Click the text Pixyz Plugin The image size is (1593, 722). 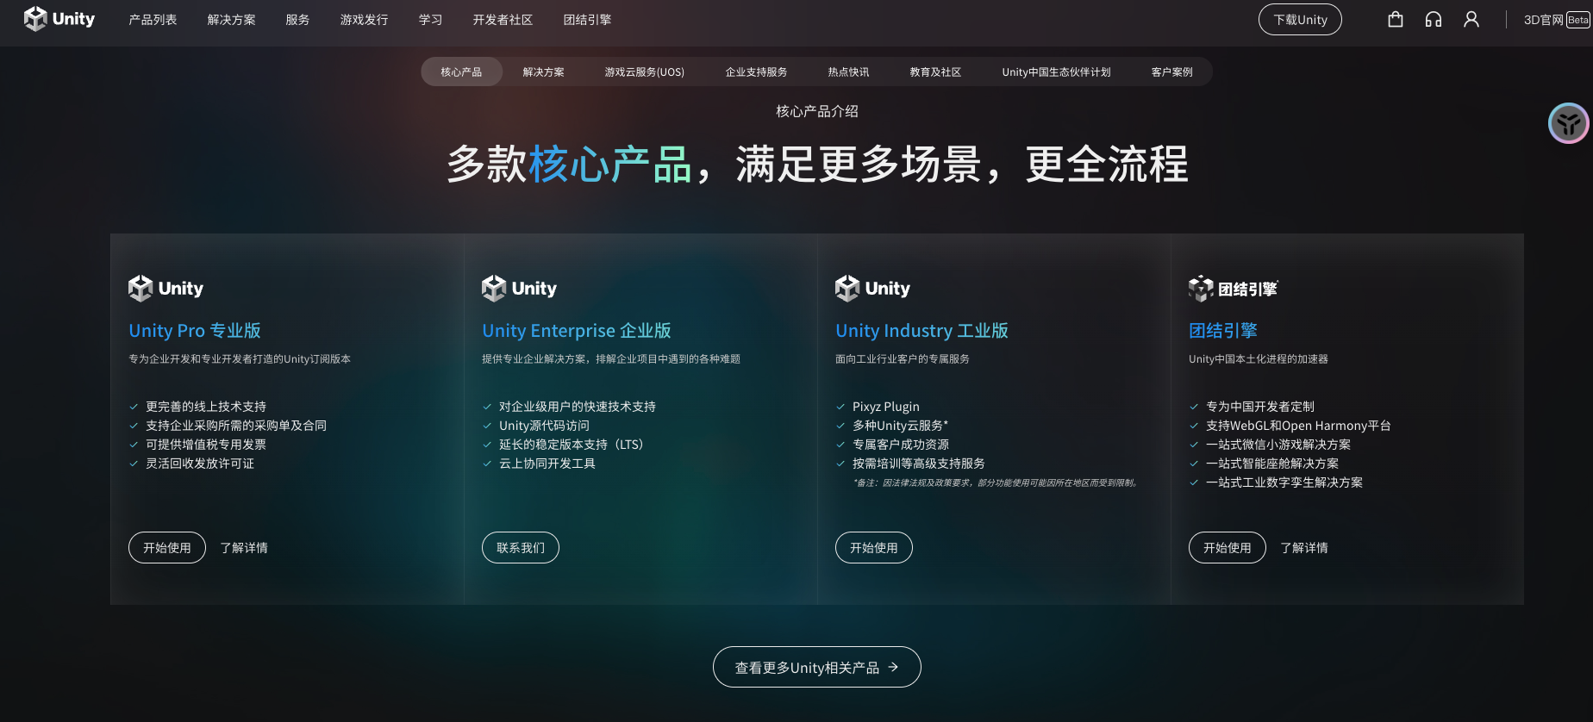click(886, 407)
